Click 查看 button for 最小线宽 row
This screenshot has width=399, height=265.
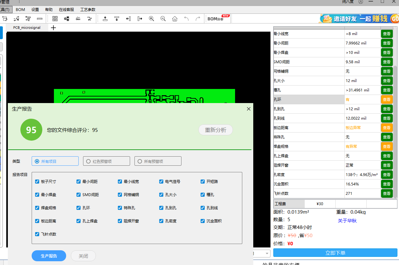point(387,34)
